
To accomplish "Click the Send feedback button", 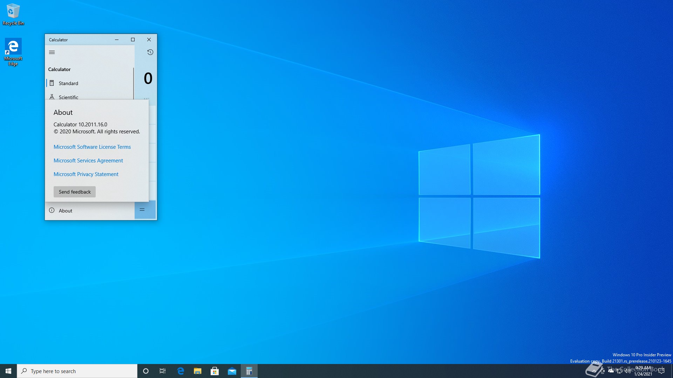I will pos(74,192).
